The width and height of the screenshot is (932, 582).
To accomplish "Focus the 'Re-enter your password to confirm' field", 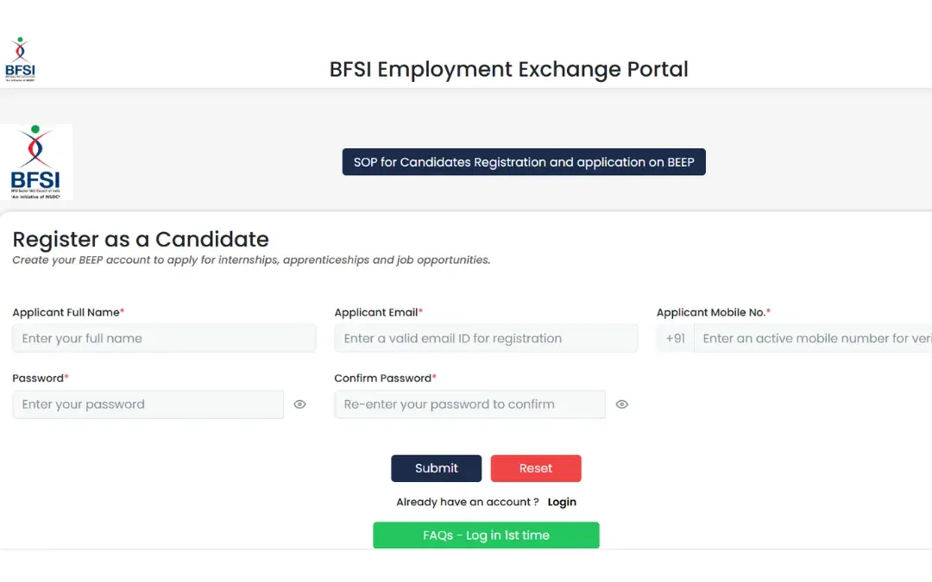I will pos(469,404).
